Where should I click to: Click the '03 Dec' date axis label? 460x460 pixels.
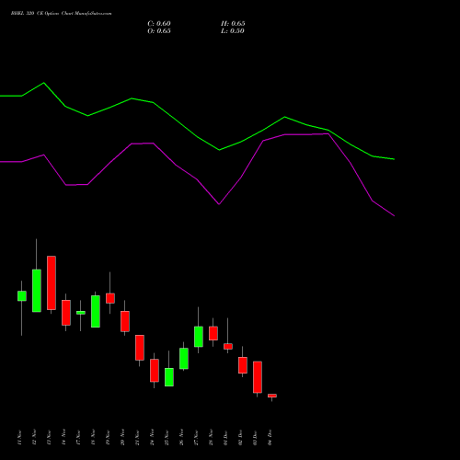click(x=255, y=438)
